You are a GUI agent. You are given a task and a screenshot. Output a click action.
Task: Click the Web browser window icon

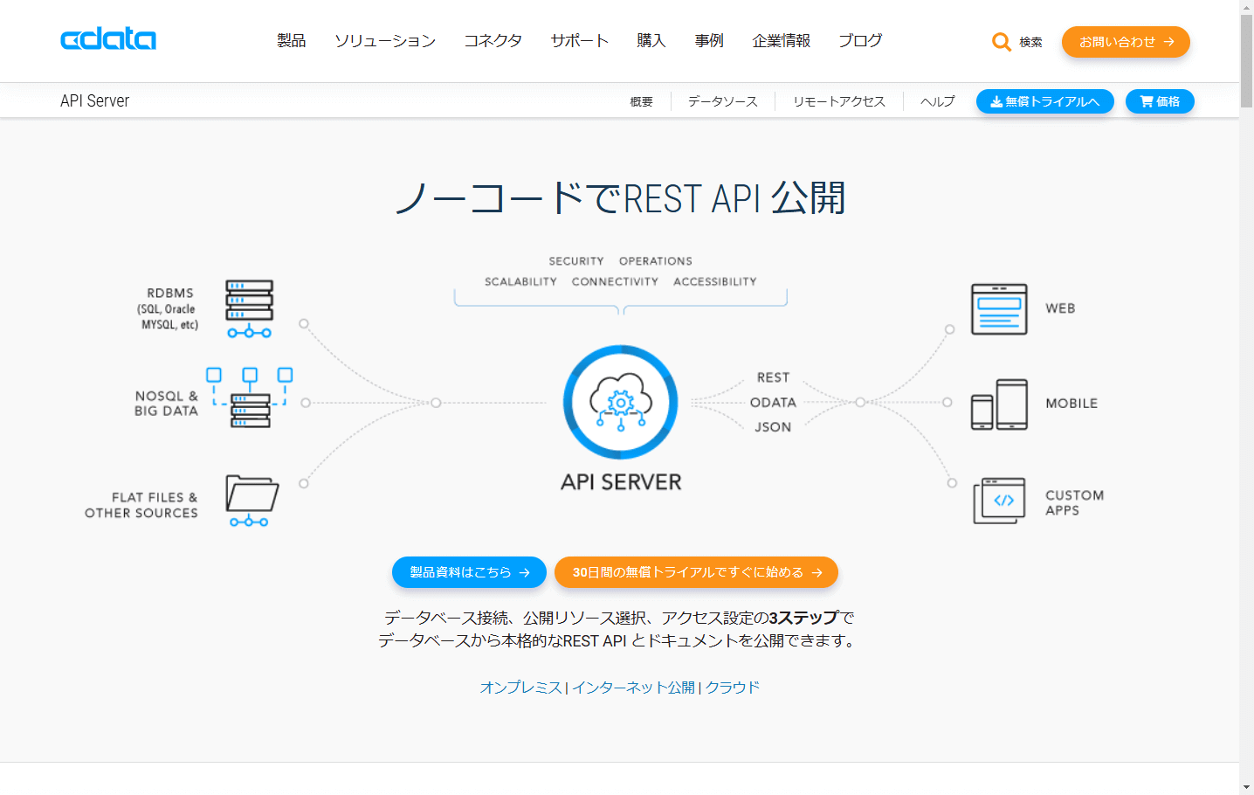coord(999,309)
